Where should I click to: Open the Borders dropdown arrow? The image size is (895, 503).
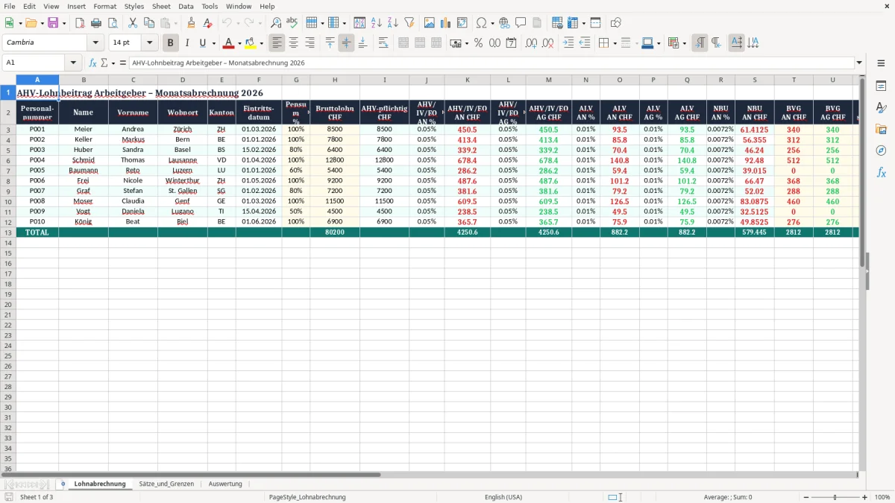pos(614,43)
